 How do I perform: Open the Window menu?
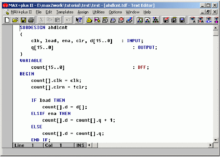click(x=133, y=12)
